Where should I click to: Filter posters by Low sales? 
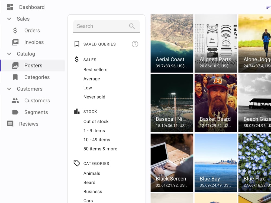click(x=88, y=88)
